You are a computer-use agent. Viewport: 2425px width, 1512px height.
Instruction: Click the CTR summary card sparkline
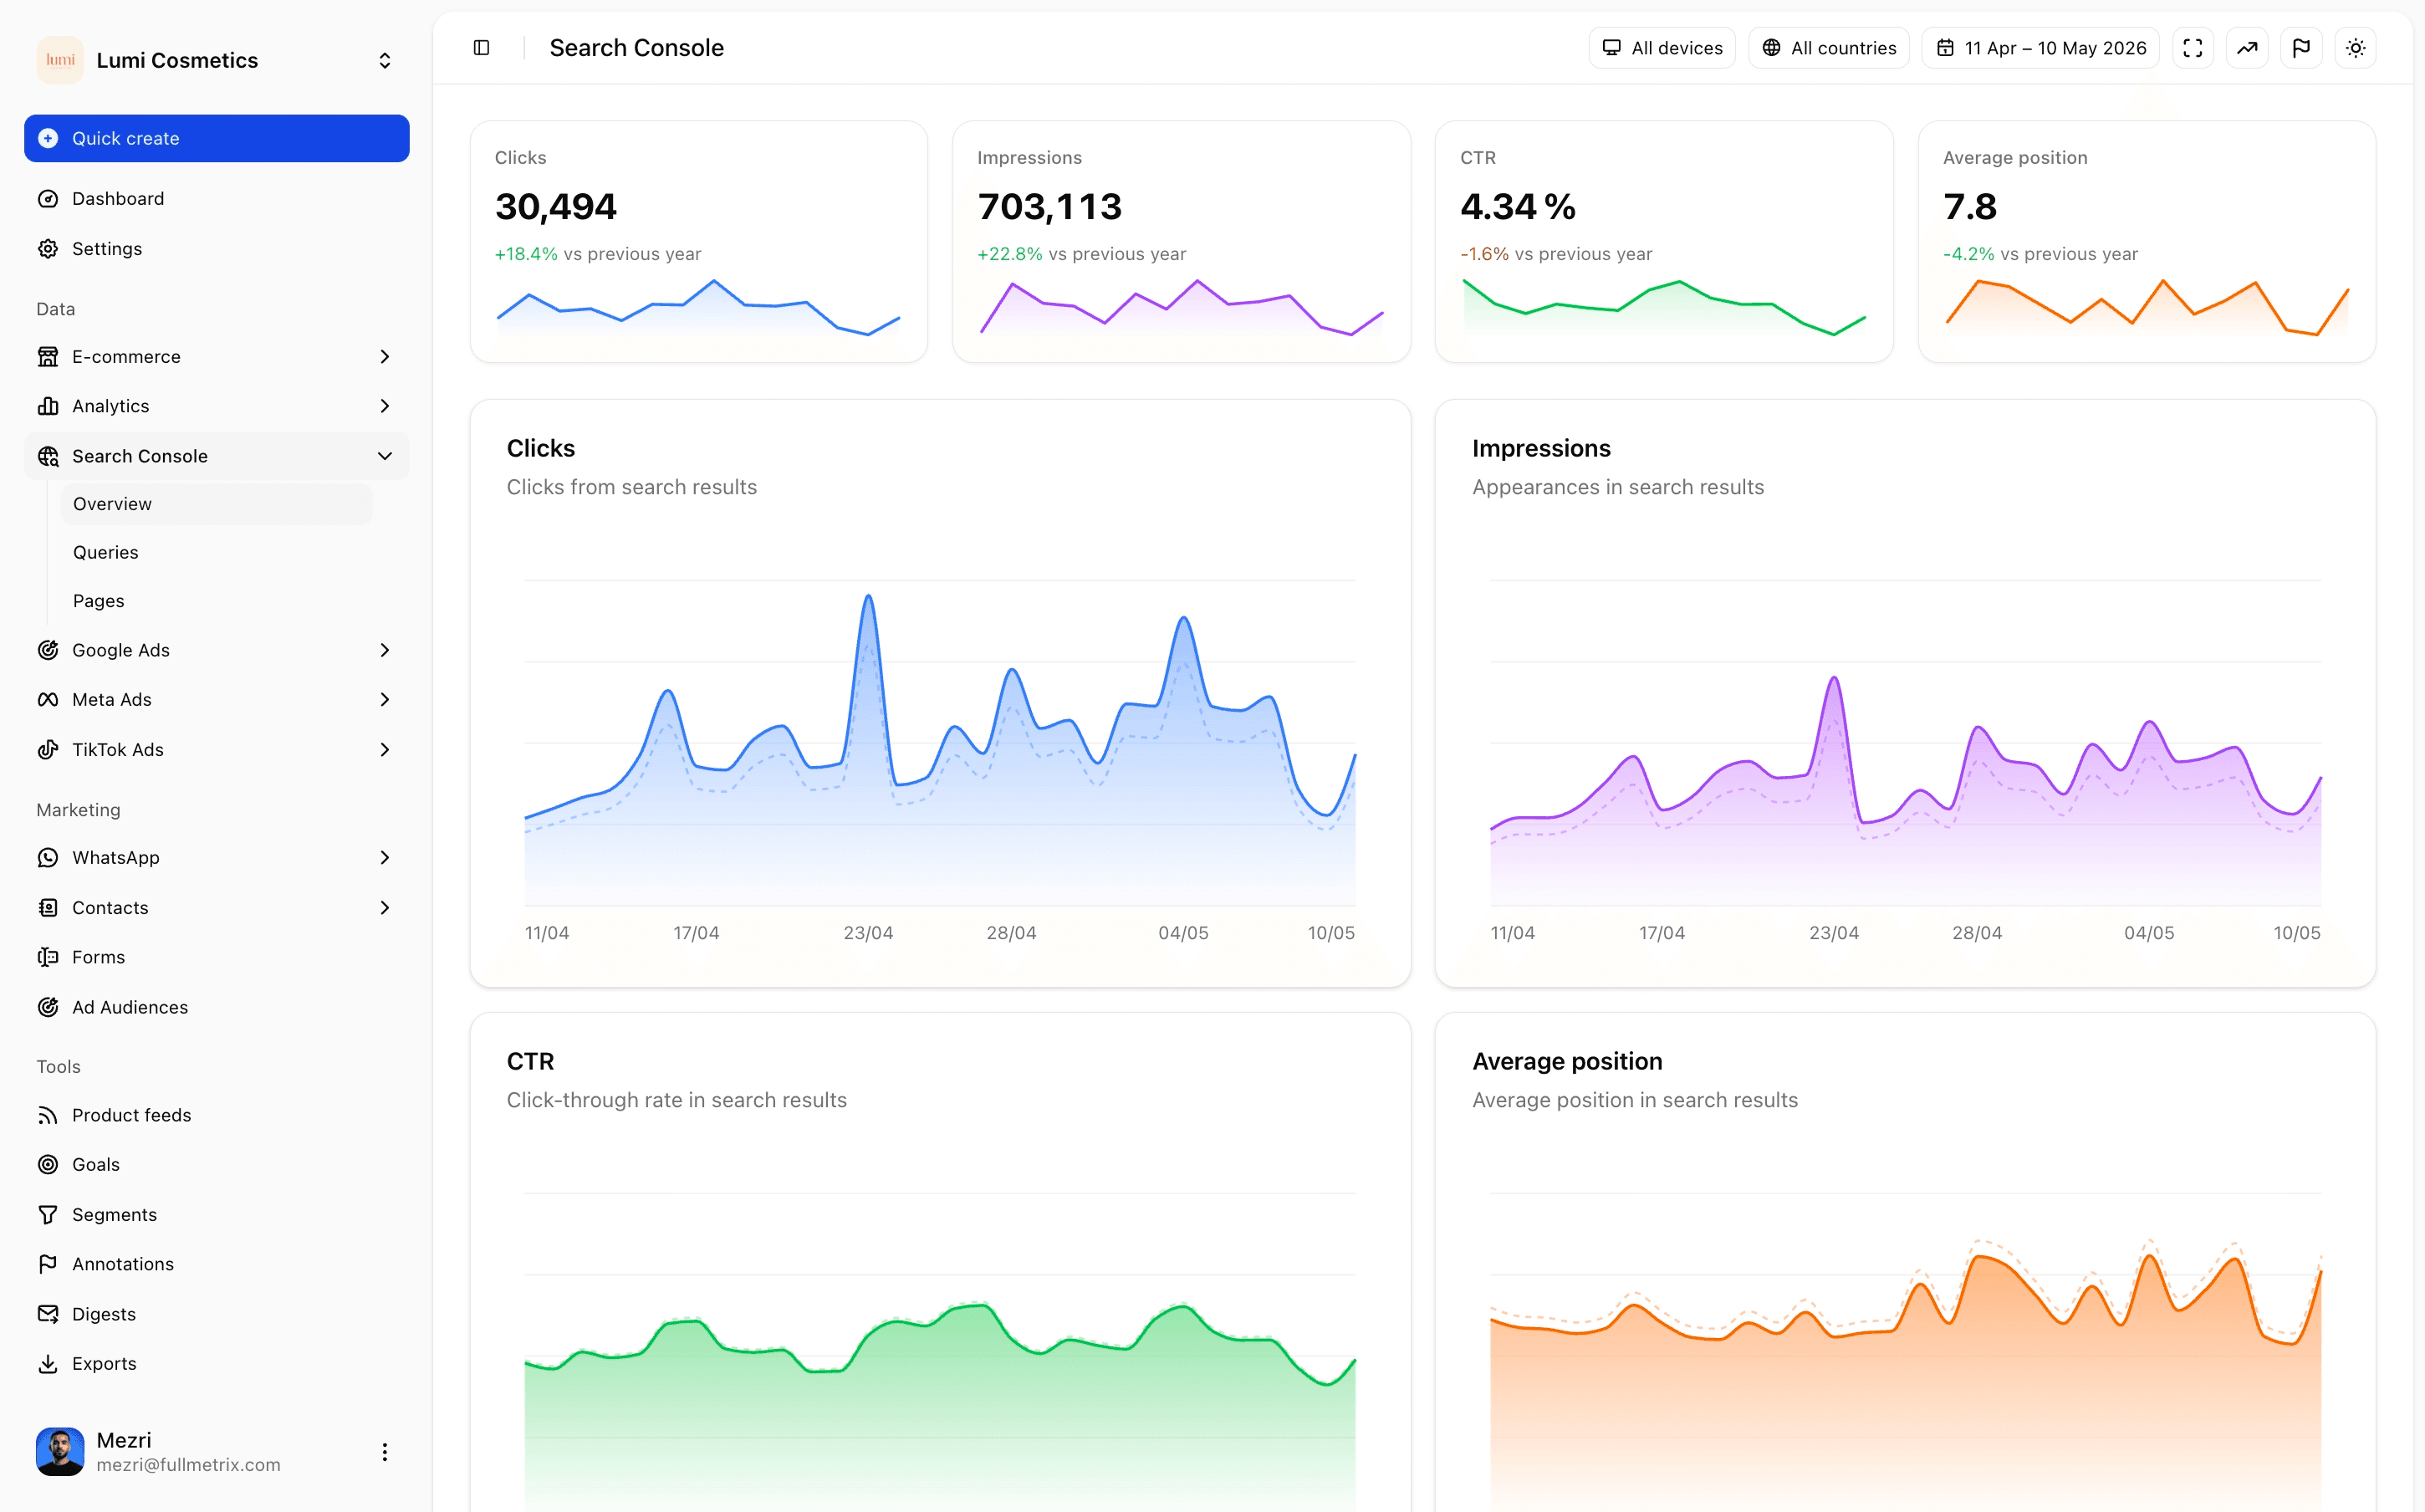(x=1664, y=309)
